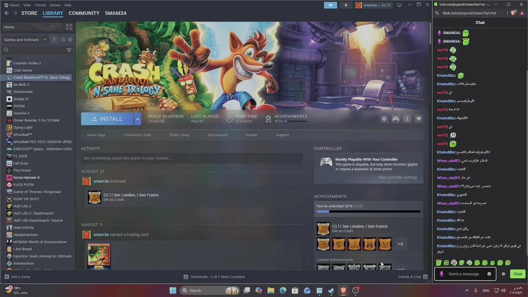Open the SMAM3A profile tab
Screen dimensions: 528x297
[116, 13]
